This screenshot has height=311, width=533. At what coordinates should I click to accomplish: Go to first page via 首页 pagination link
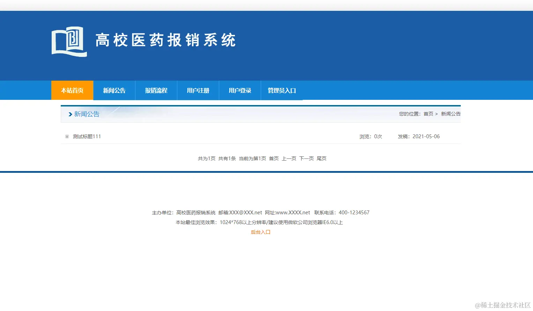(274, 158)
